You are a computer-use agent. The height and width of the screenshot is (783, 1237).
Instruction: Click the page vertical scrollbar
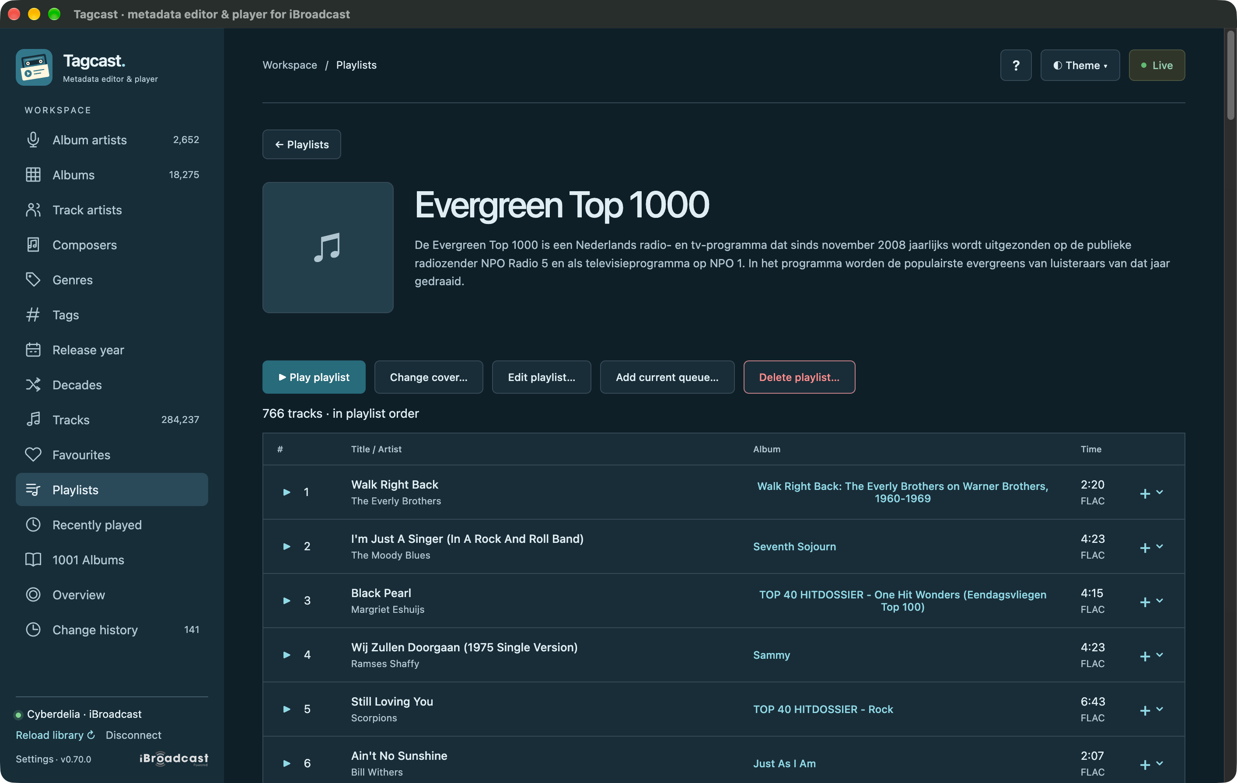[x=1230, y=76]
